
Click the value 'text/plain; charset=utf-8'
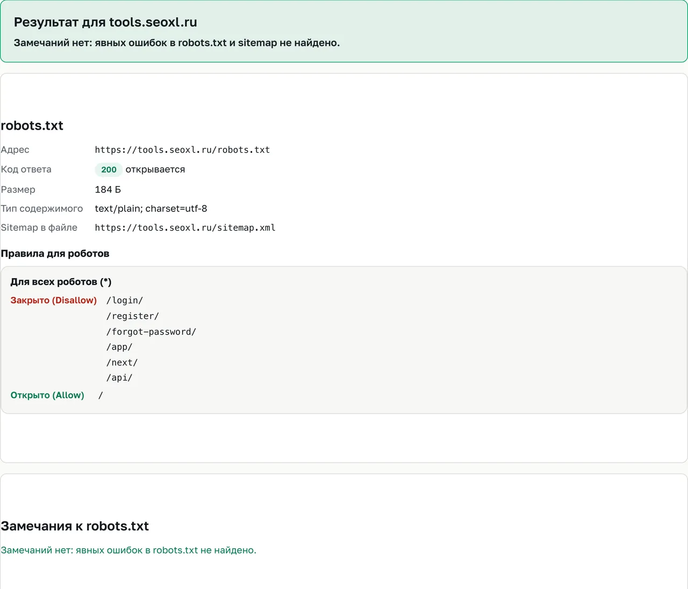click(x=151, y=209)
